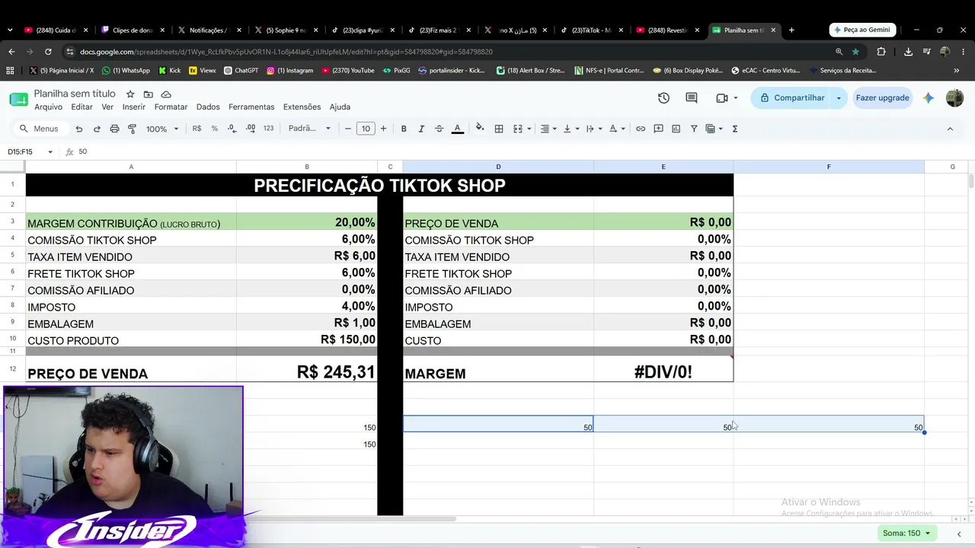Open the Dados menu

[x=208, y=107]
